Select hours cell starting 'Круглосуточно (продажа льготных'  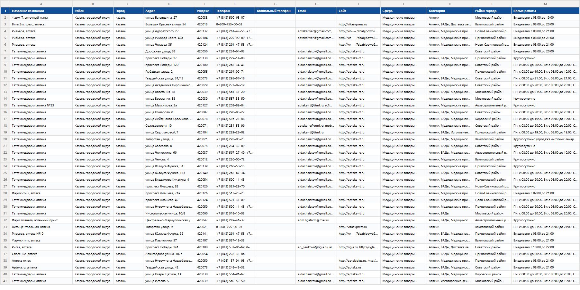tap(545, 139)
